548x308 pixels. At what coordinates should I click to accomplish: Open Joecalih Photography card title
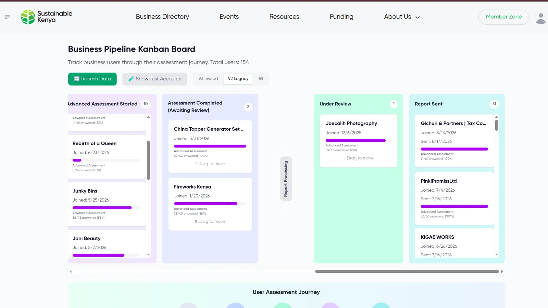tap(351, 123)
